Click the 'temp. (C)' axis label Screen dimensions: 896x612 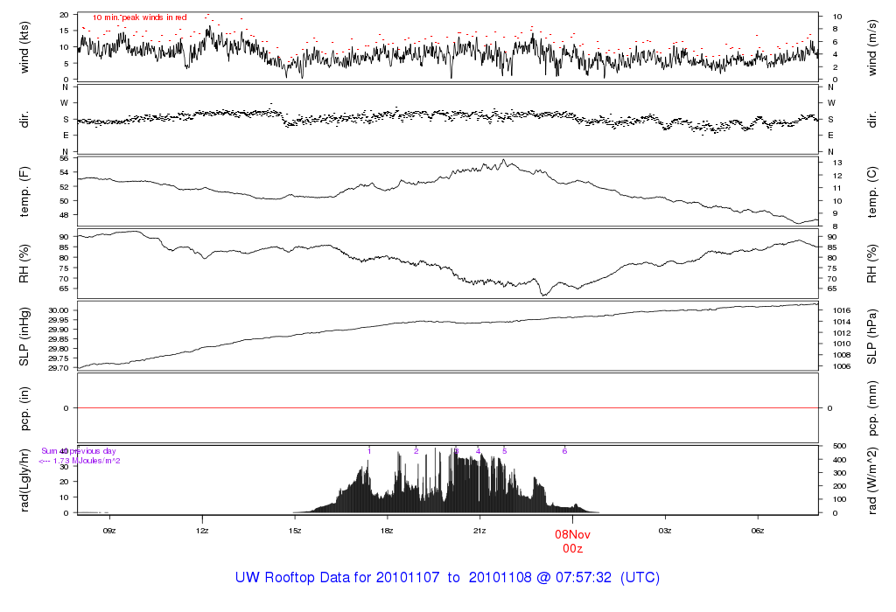872,191
